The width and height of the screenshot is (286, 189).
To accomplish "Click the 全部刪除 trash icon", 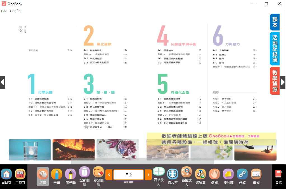I will pos(84,172).
